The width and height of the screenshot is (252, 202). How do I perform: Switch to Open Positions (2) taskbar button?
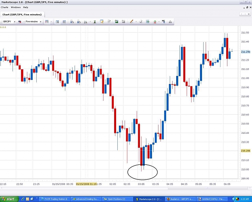[x=117, y=199]
